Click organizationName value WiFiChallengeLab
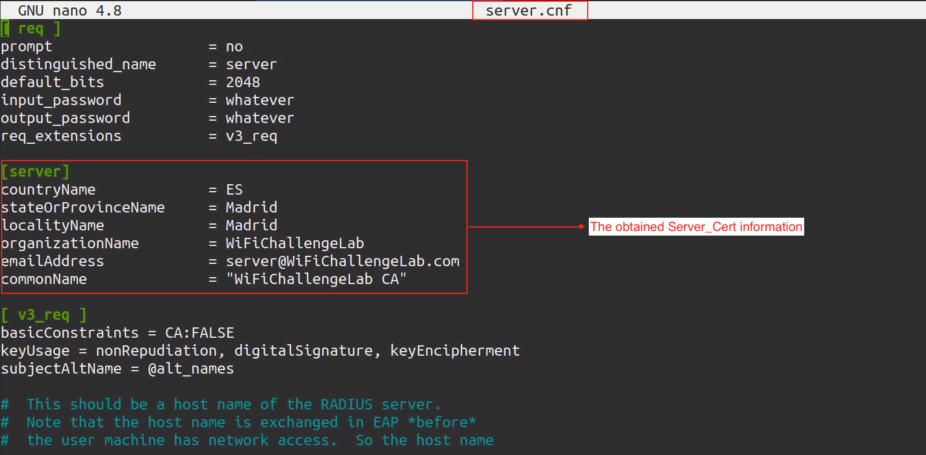This screenshot has height=455, width=926. (294, 243)
